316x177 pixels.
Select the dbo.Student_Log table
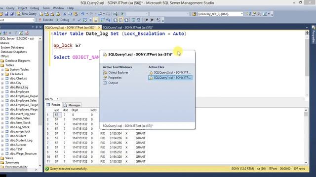tap(21, 140)
